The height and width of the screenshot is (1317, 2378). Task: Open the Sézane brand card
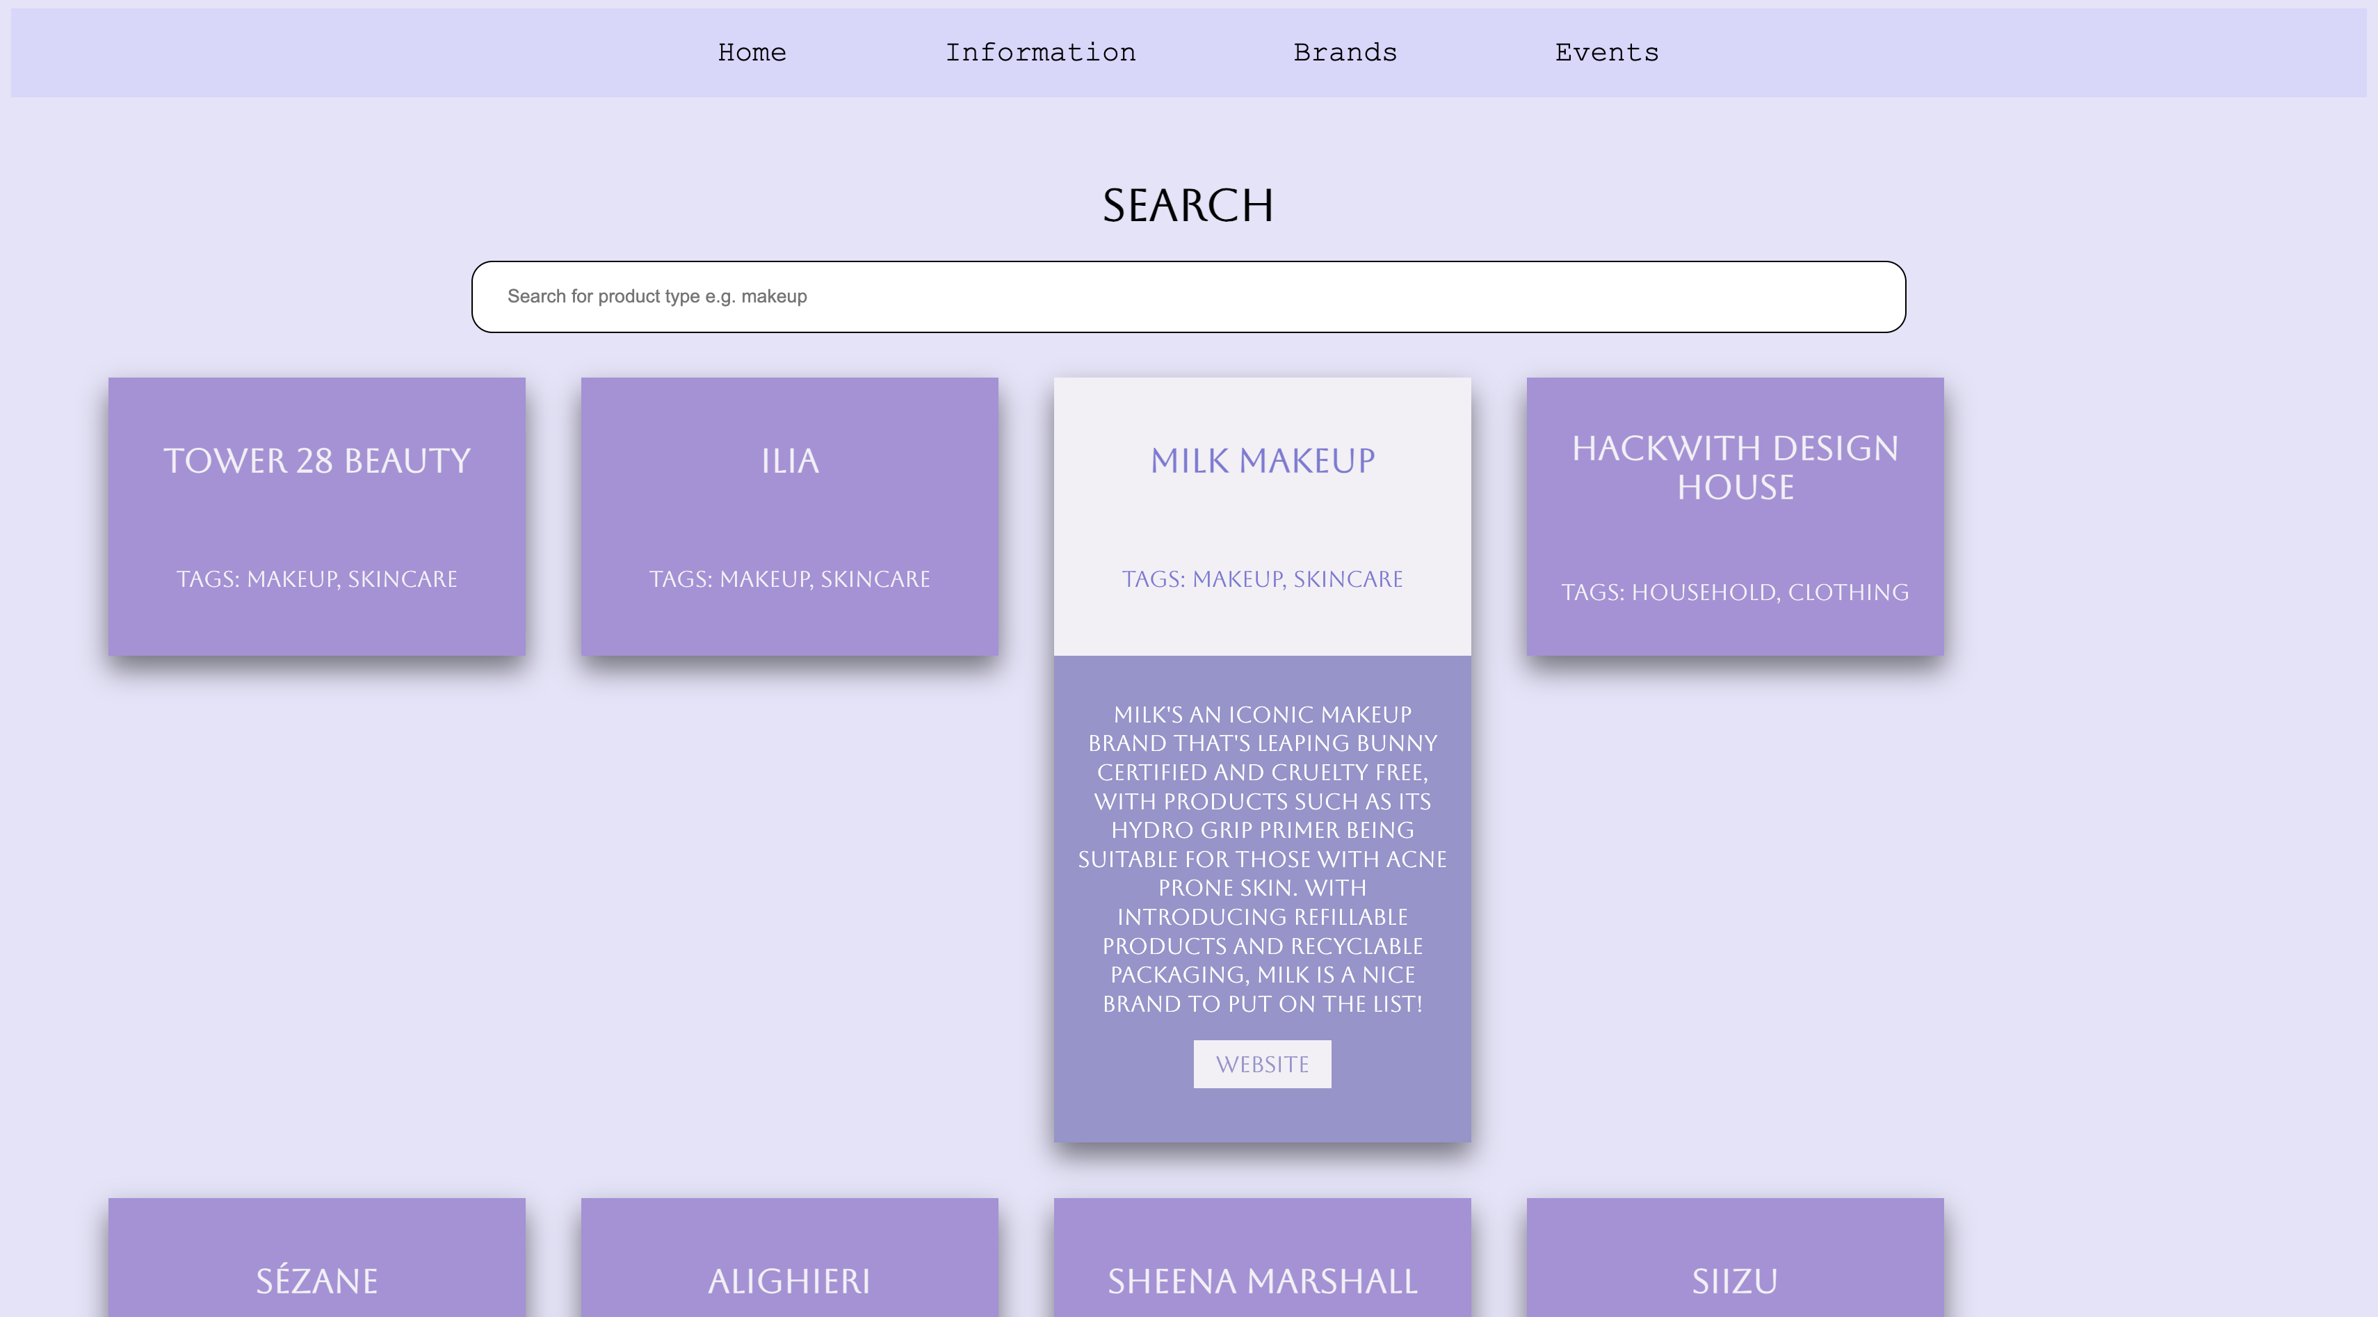point(316,1280)
